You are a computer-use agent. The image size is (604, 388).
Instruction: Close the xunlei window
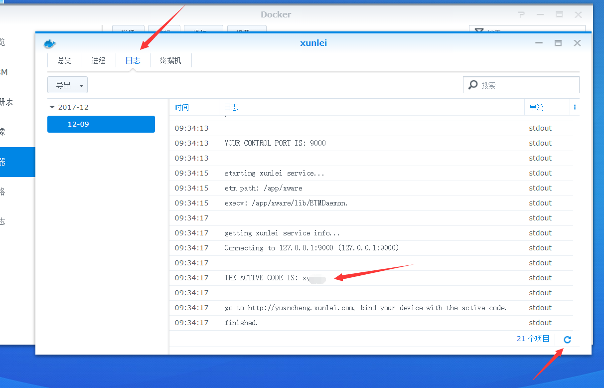pos(577,43)
